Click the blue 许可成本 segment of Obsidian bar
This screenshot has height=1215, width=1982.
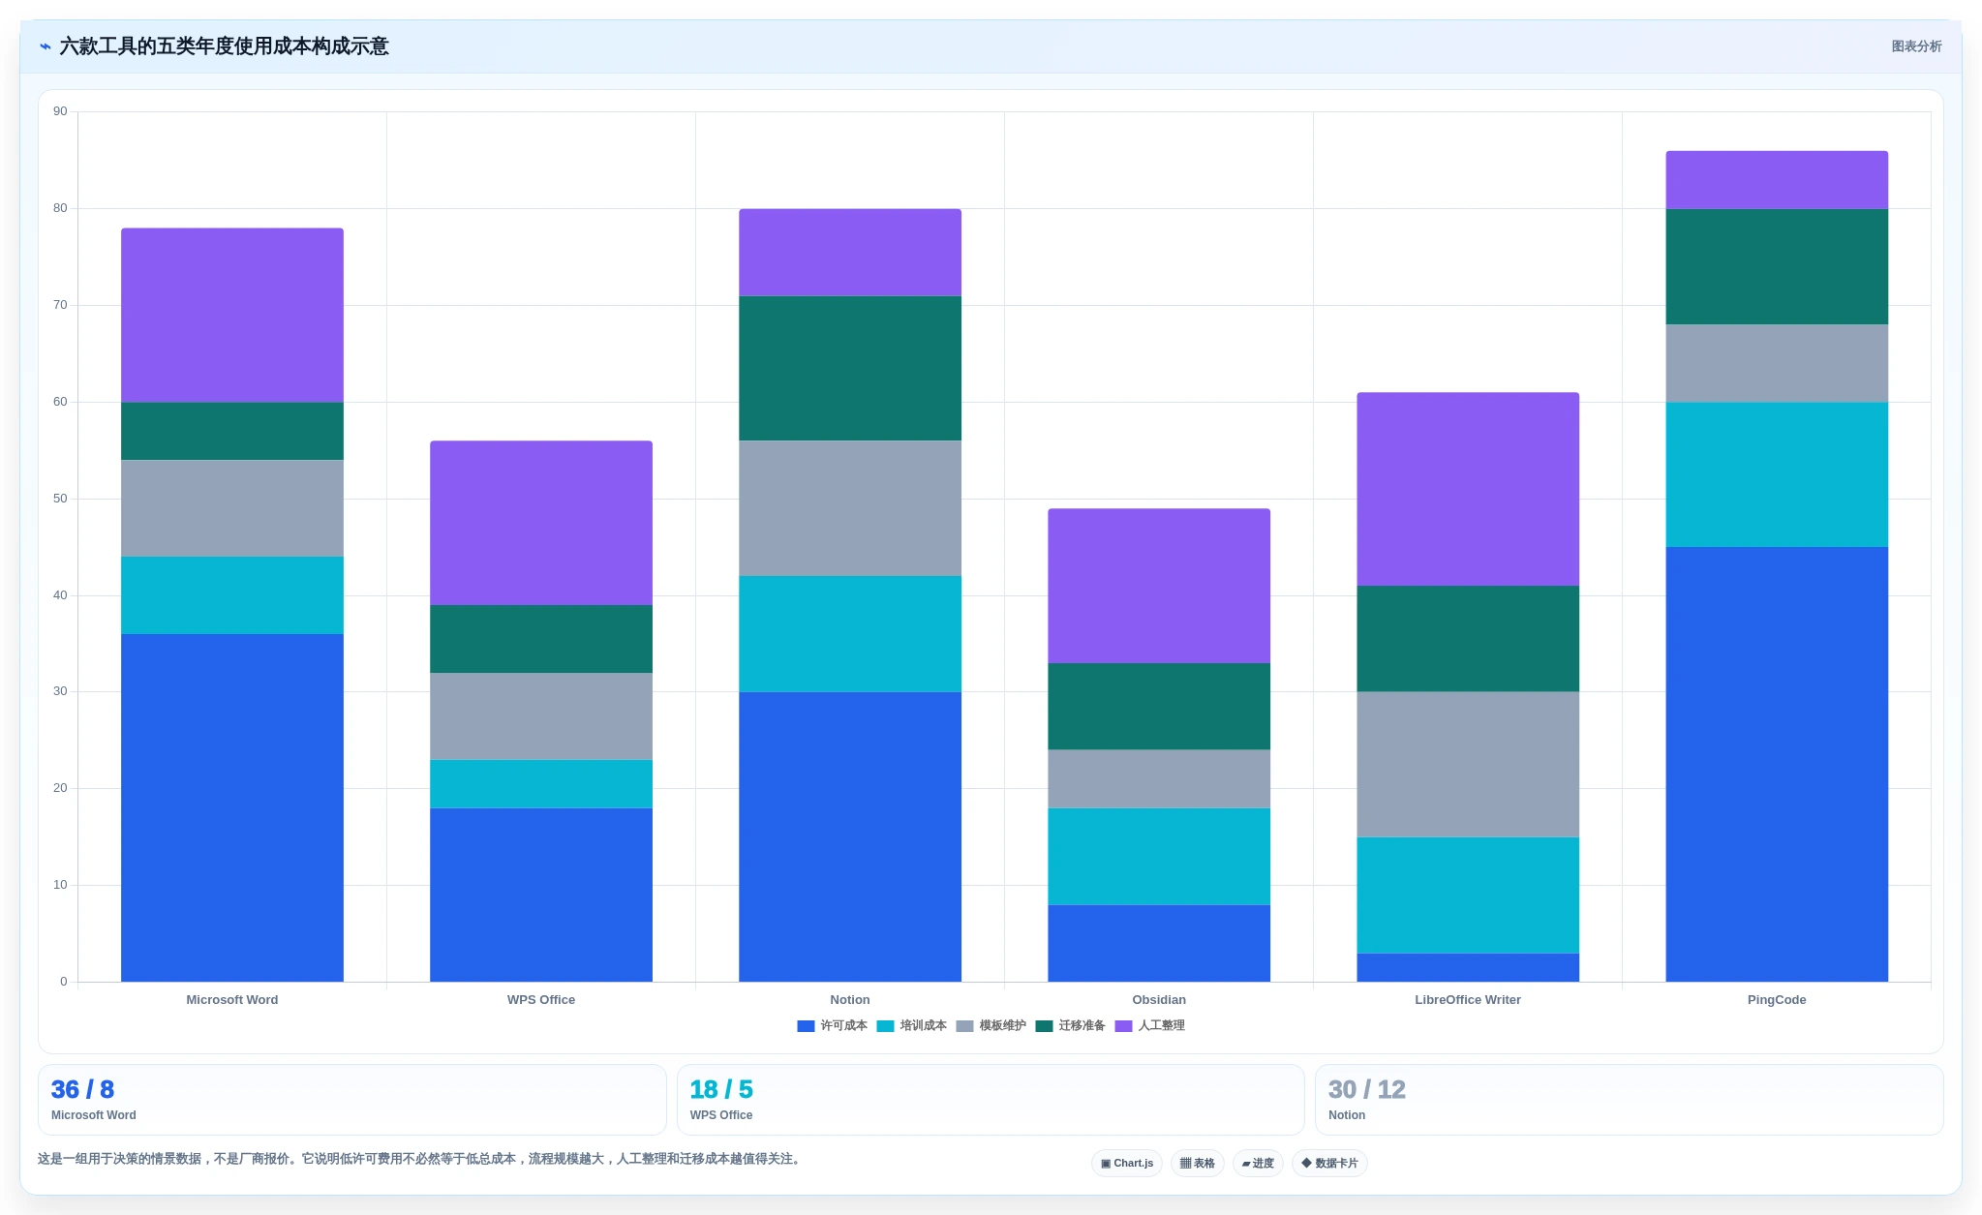coord(1159,943)
